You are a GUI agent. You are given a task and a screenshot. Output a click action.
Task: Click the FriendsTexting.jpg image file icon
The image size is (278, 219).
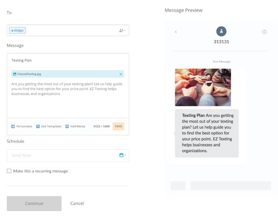pos(15,74)
